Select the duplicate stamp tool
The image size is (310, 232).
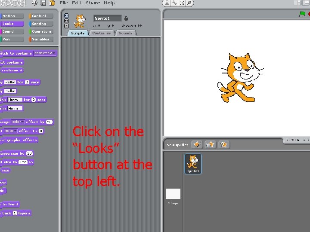(167, 3)
